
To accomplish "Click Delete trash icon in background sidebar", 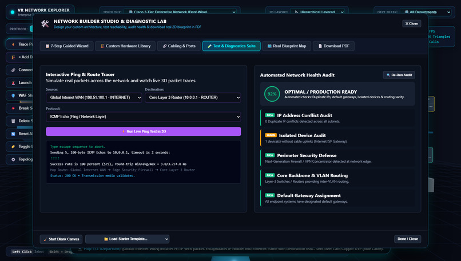I will (x=13, y=121).
